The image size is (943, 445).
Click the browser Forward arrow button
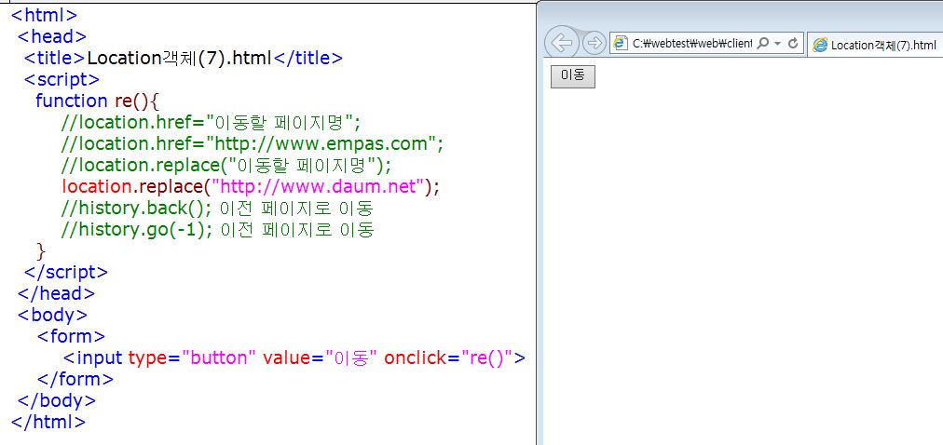coord(594,43)
